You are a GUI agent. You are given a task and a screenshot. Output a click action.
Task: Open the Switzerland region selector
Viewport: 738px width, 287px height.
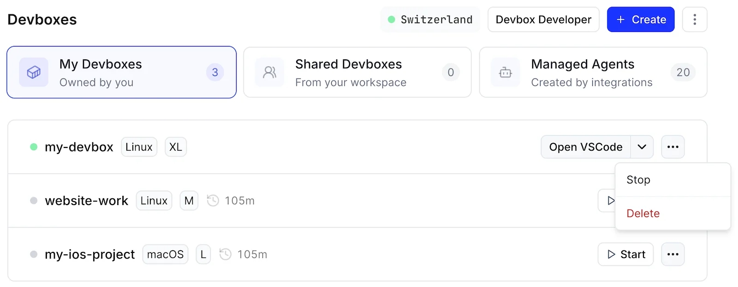(x=430, y=19)
